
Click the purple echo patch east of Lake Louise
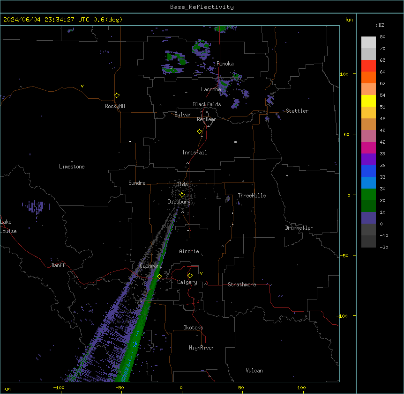36,207
